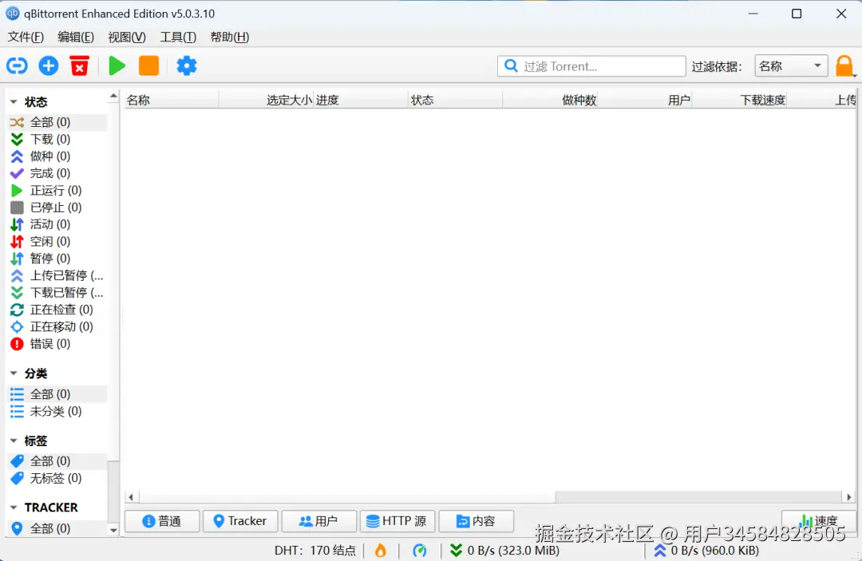The width and height of the screenshot is (862, 561).
Task: Click the DHT: 170 结点 status text
Action: (315, 550)
